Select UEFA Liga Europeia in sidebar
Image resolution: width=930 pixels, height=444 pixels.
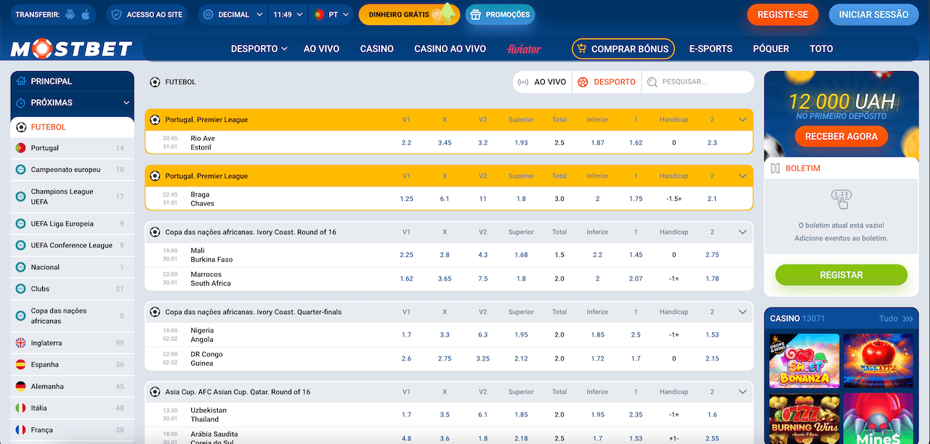coord(72,223)
